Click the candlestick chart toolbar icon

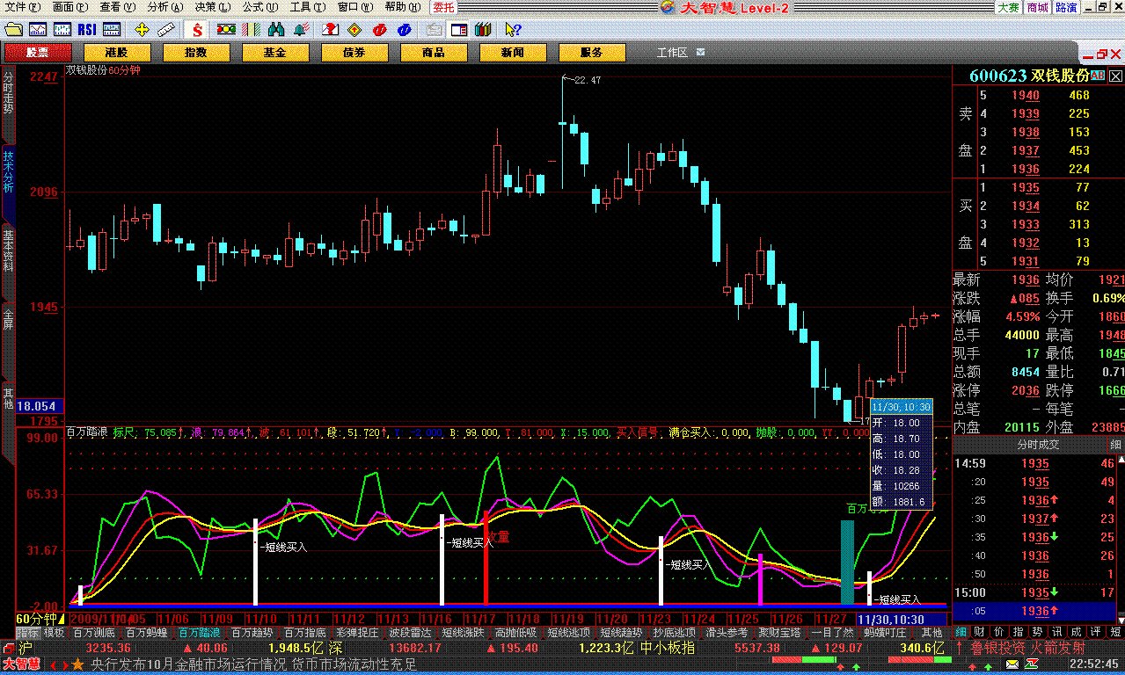[62, 29]
